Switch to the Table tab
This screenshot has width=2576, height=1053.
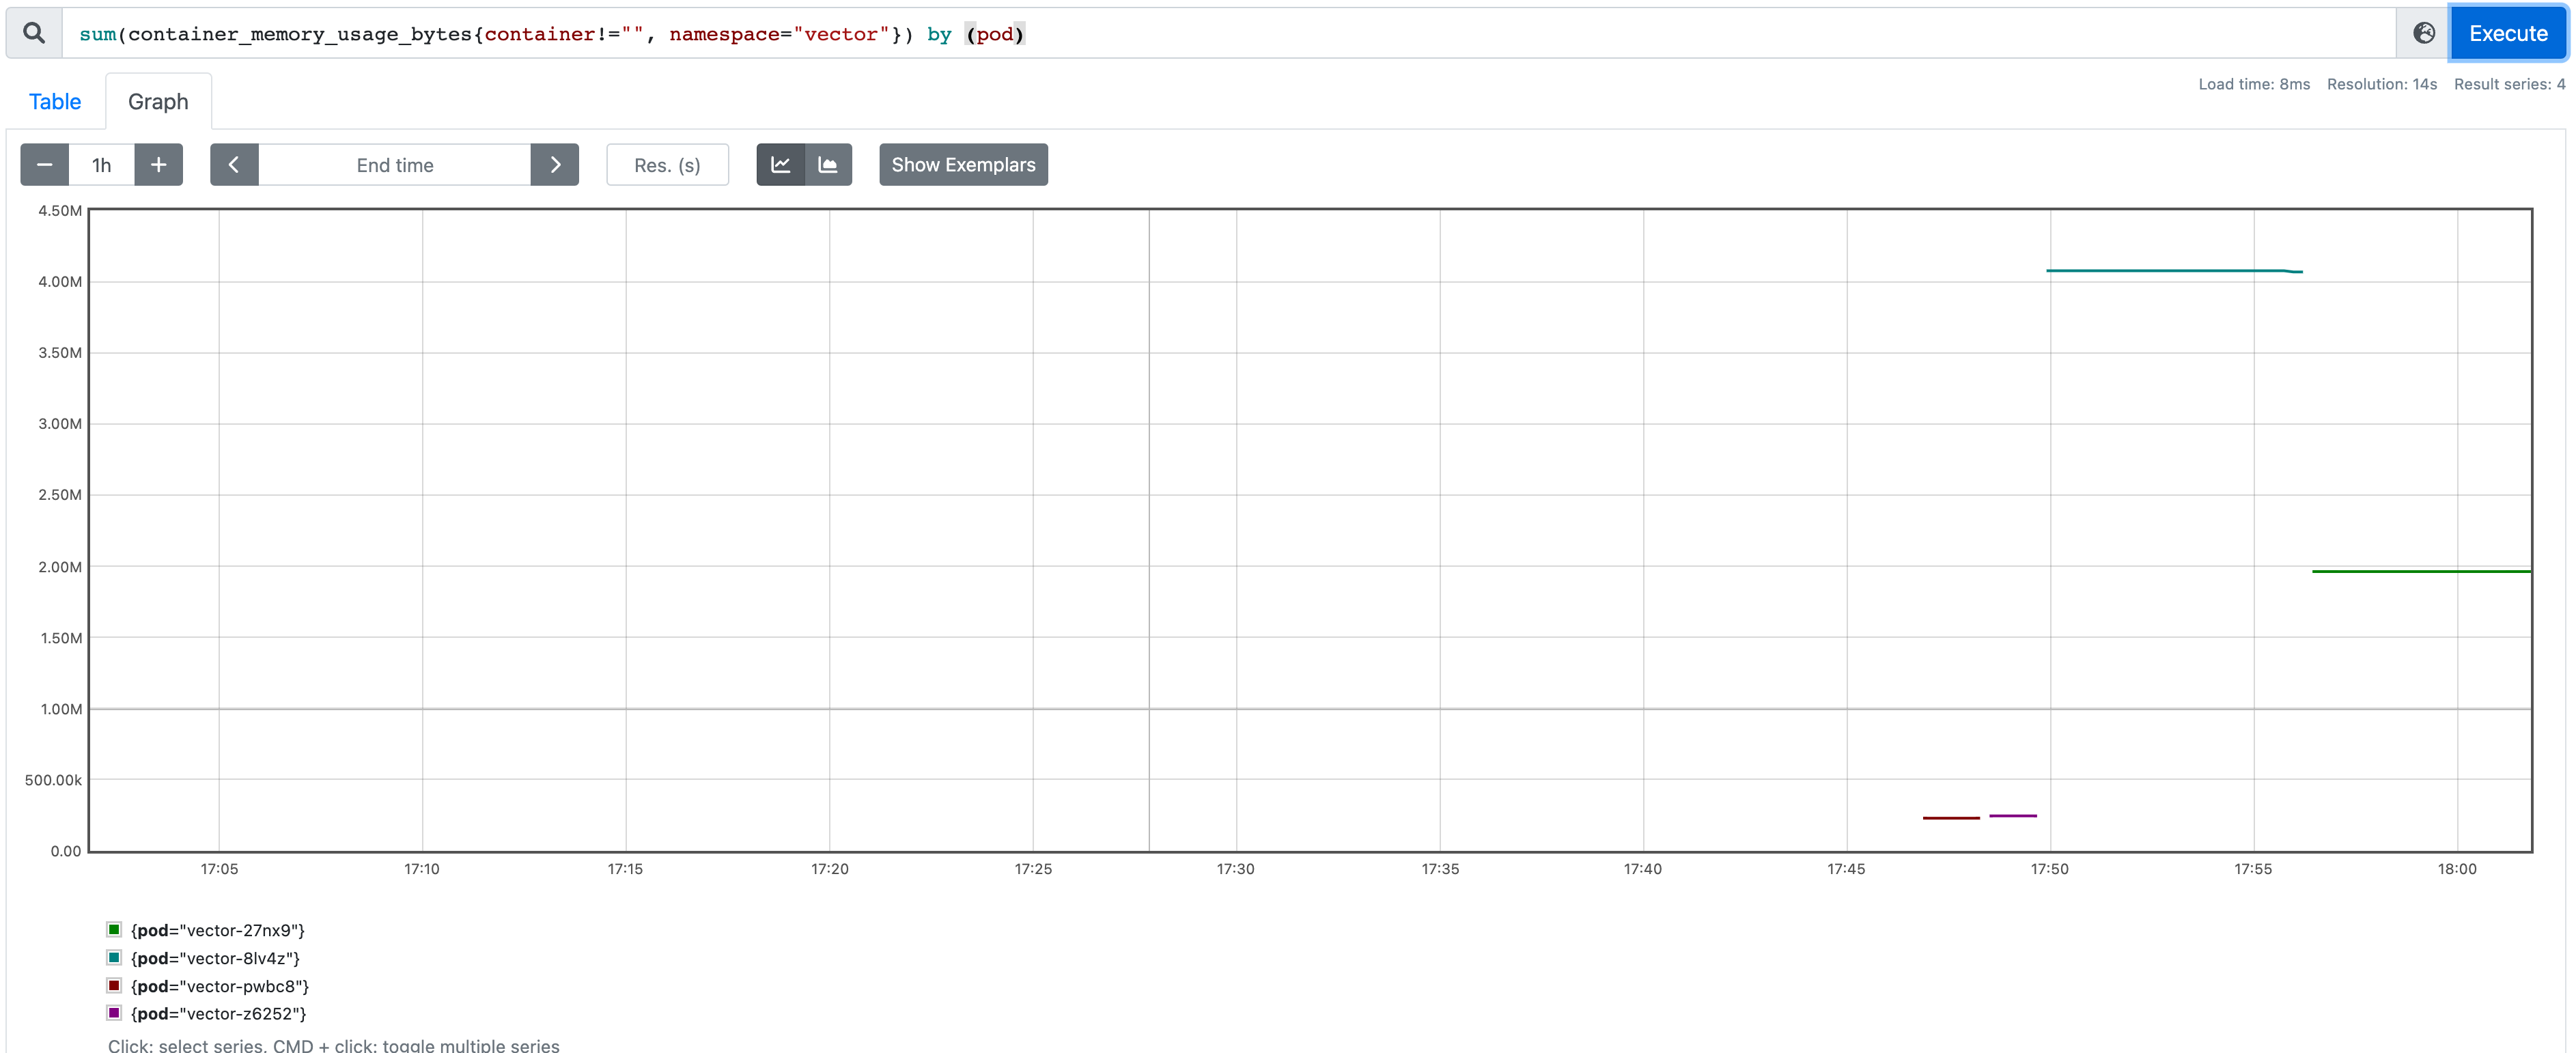click(x=55, y=101)
